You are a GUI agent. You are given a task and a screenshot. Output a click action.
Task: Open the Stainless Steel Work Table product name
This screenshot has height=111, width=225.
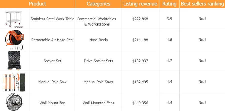(x=53, y=19)
